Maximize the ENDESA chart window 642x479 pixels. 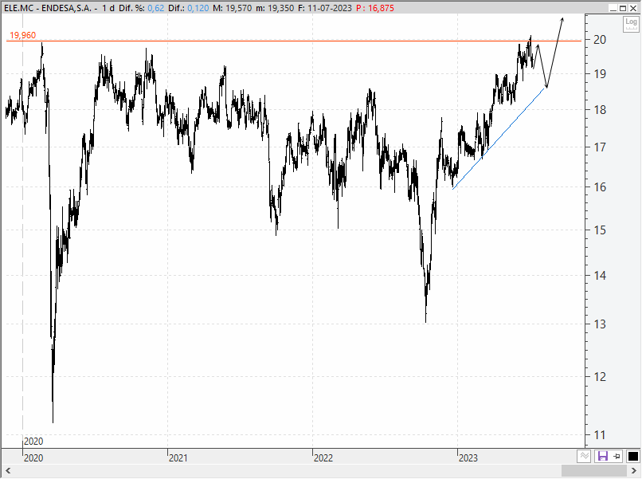pyautogui.click(x=623, y=8)
